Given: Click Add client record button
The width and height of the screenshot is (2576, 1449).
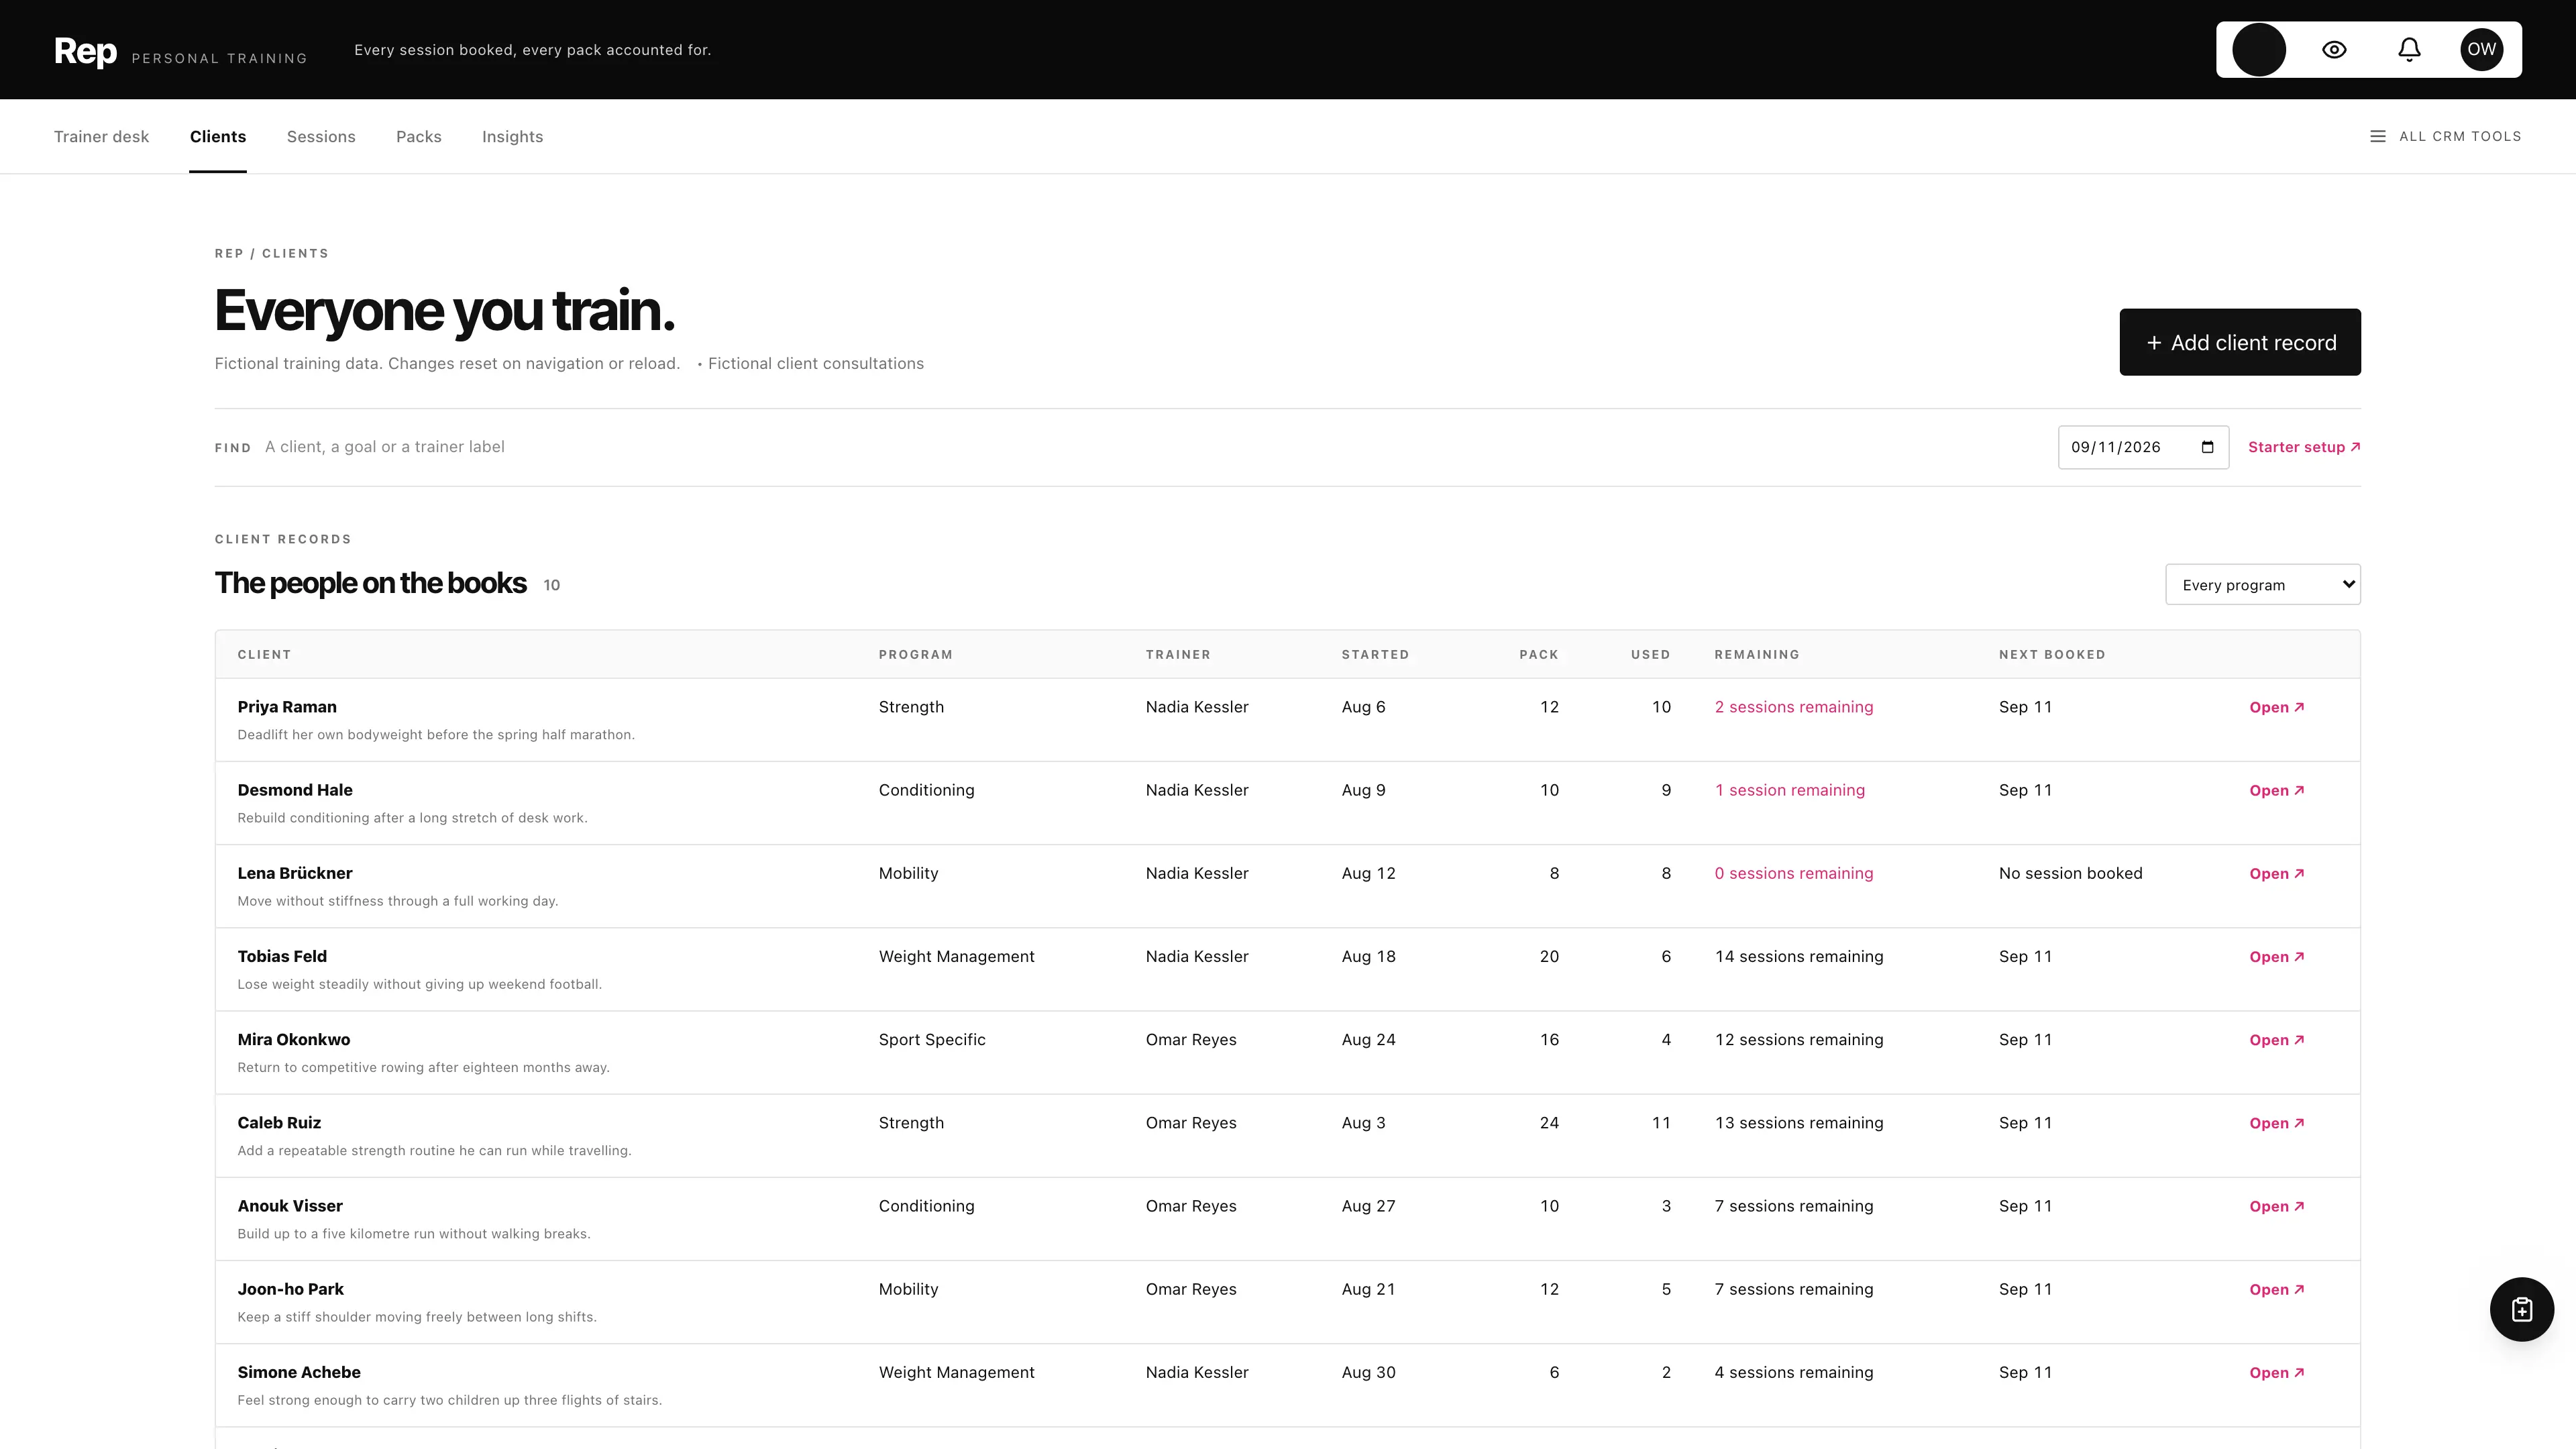Looking at the screenshot, I should click(2240, 342).
